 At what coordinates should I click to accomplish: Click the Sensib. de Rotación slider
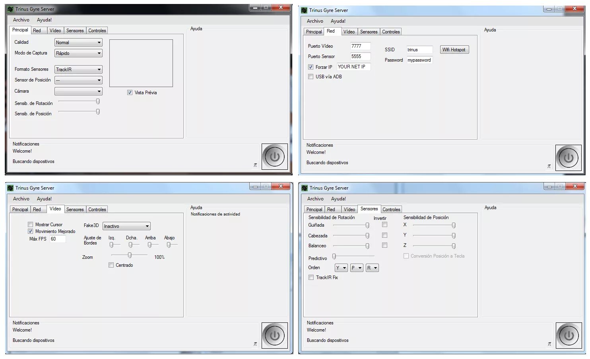[79, 101]
